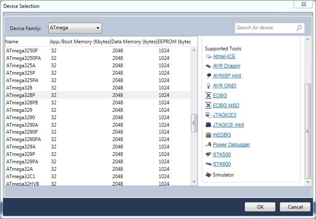316x219 pixels.
Task: Click the STK500 board icon
Action: [208, 155]
